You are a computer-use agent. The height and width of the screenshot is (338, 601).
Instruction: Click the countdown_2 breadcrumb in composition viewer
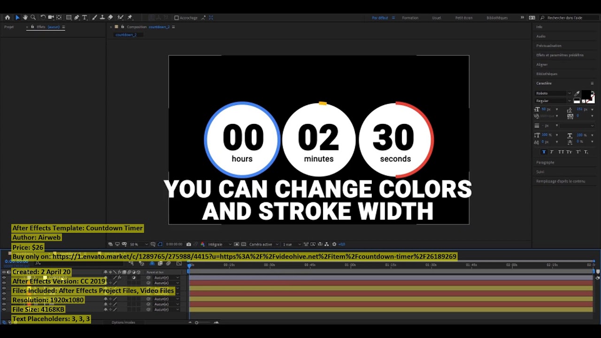(x=126, y=35)
